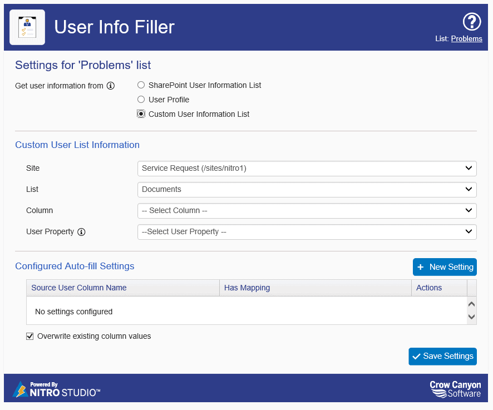Click info icon next to User Property

81,232
